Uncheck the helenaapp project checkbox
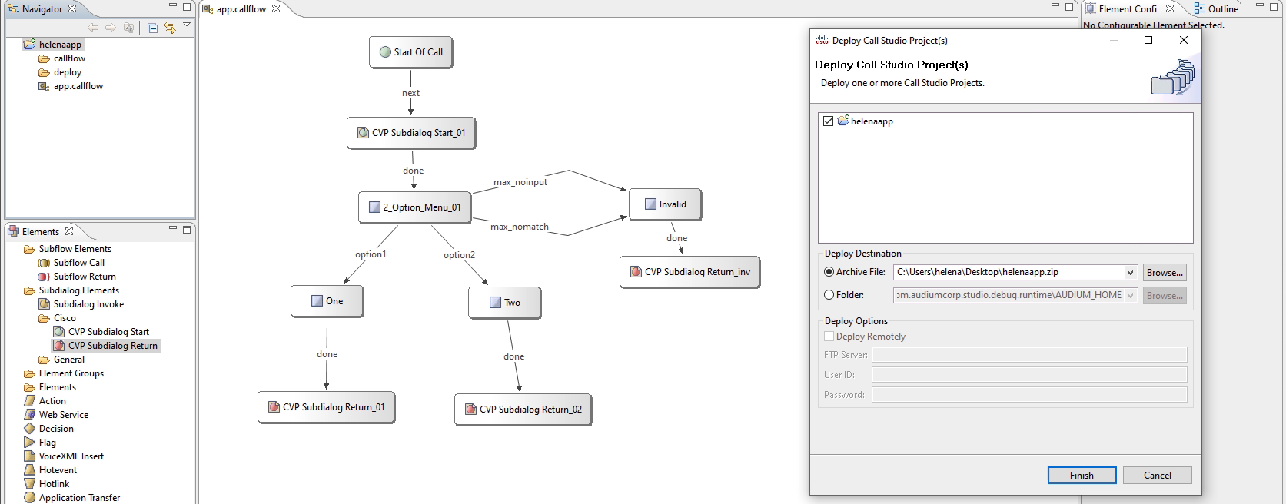The width and height of the screenshot is (1286, 504). click(828, 121)
